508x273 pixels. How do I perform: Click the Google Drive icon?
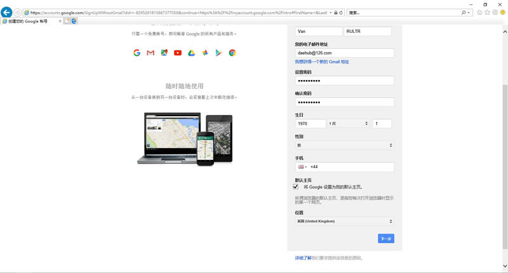[x=192, y=53]
